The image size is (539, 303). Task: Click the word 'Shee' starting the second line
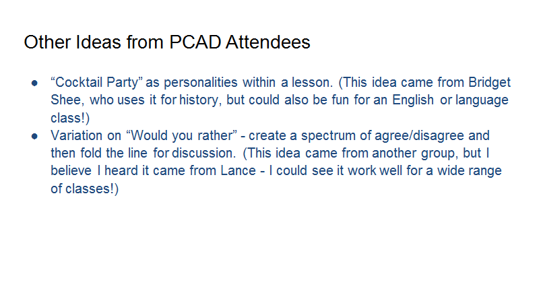point(65,100)
